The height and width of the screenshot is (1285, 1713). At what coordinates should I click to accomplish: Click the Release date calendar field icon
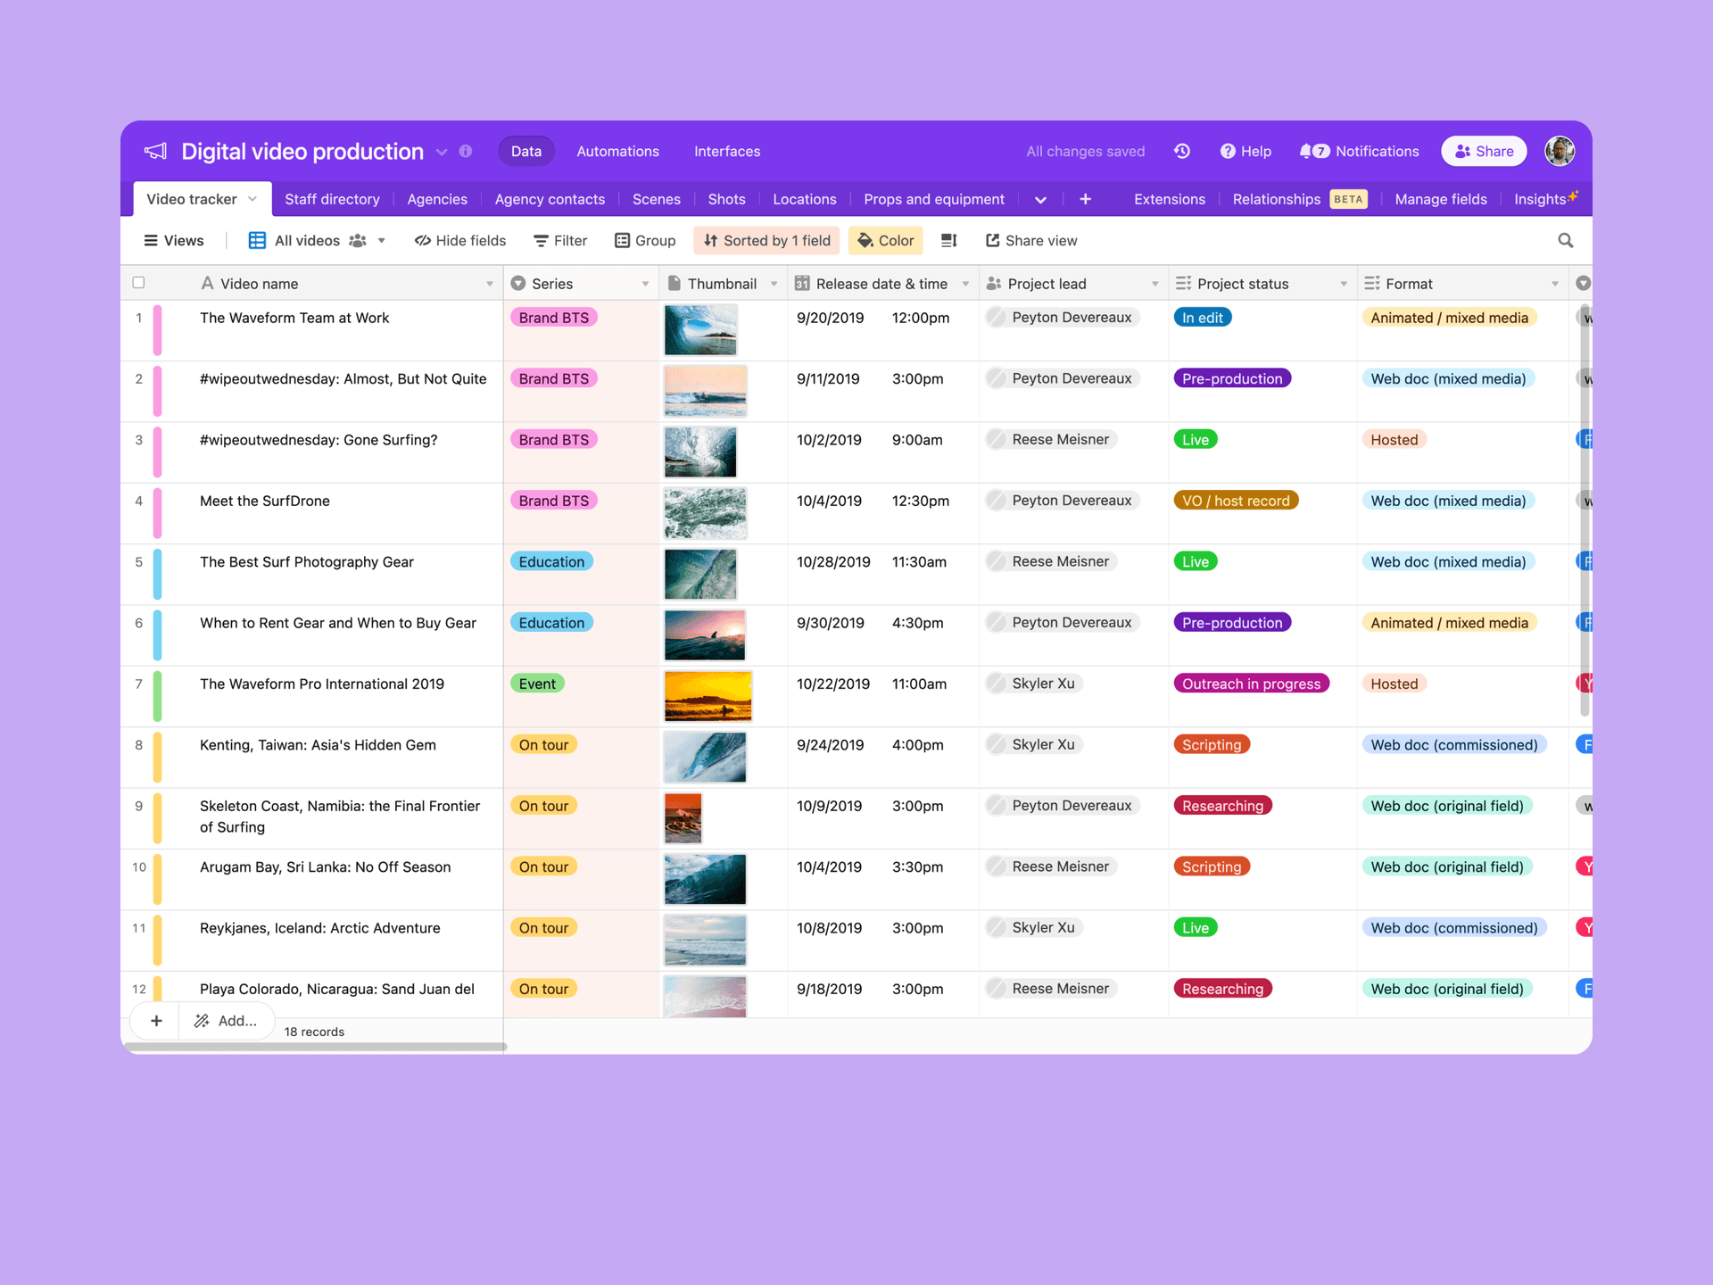pos(802,283)
